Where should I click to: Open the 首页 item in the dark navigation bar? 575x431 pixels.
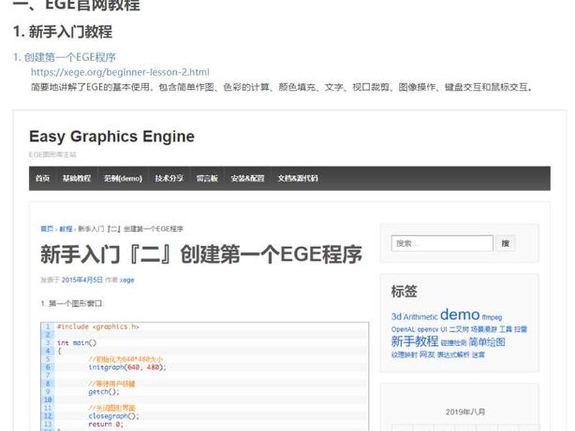(x=42, y=178)
